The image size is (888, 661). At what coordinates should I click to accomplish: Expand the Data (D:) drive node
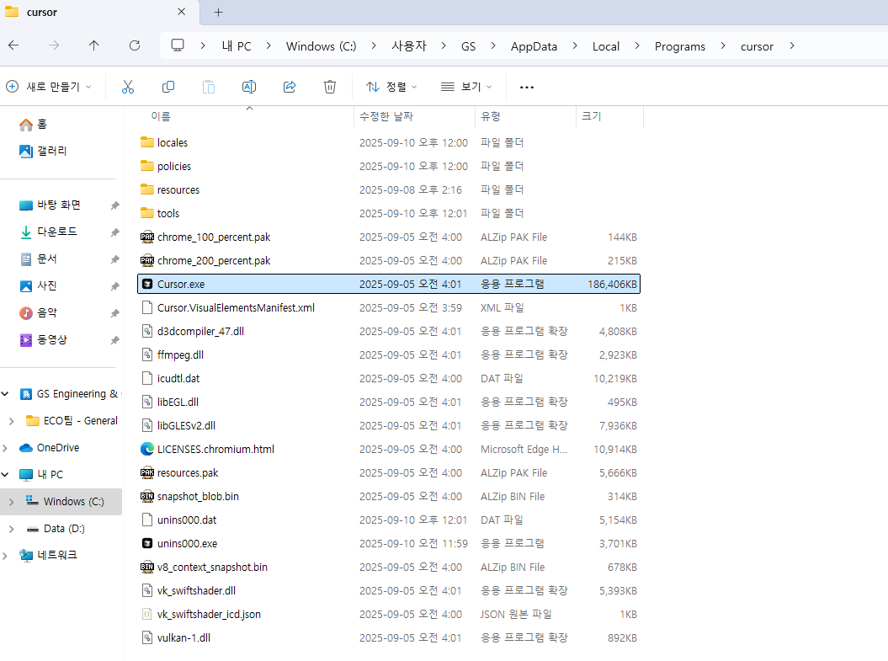(11, 529)
